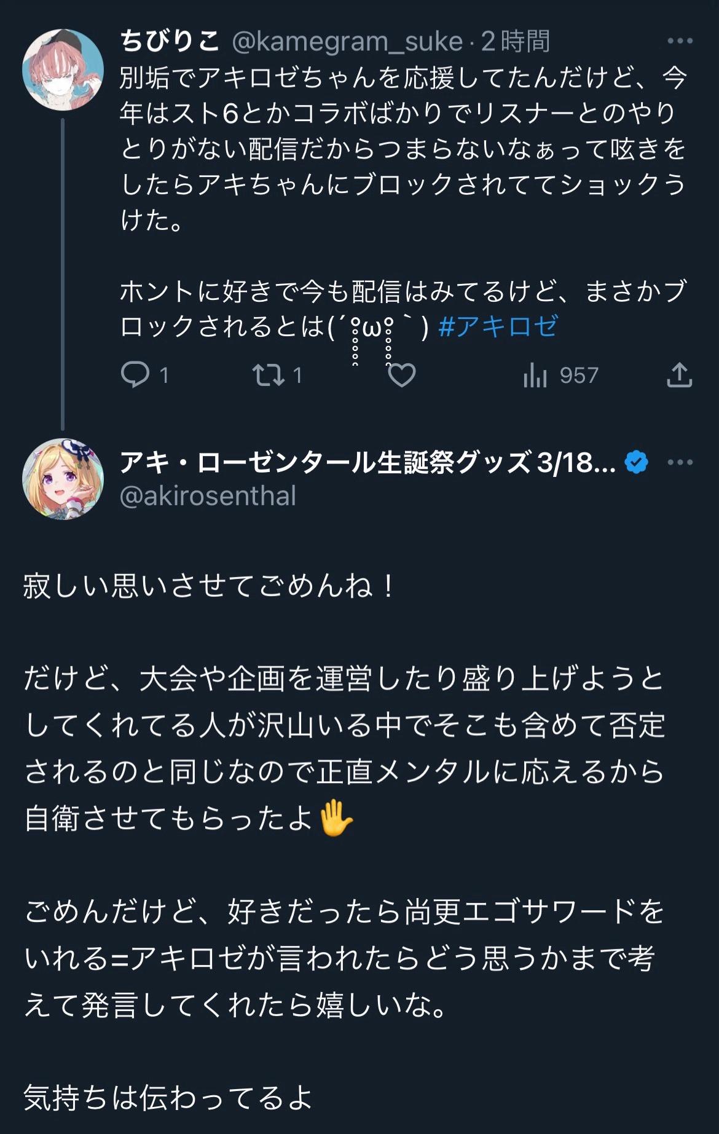Viewport: 719px width, 1134px height.
Task: Click the ちびりこ display name
Action: (170, 41)
